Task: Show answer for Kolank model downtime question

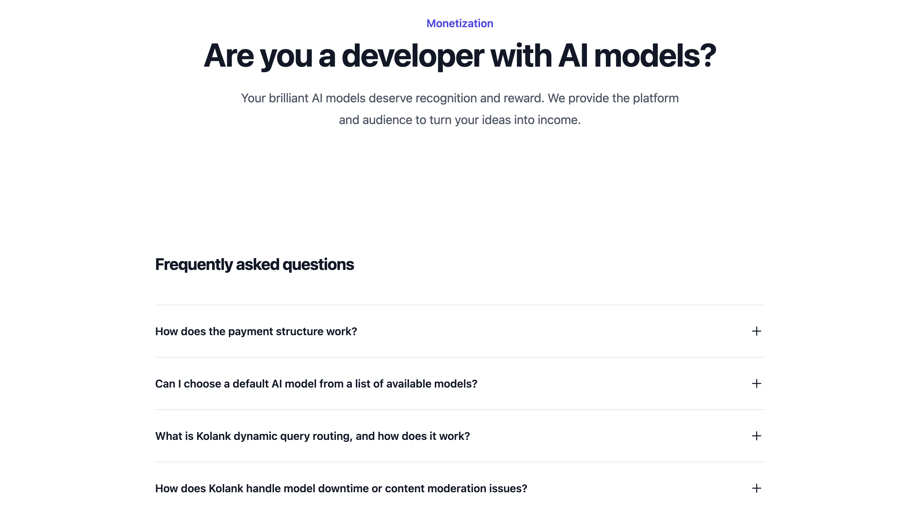Action: [x=460, y=488]
